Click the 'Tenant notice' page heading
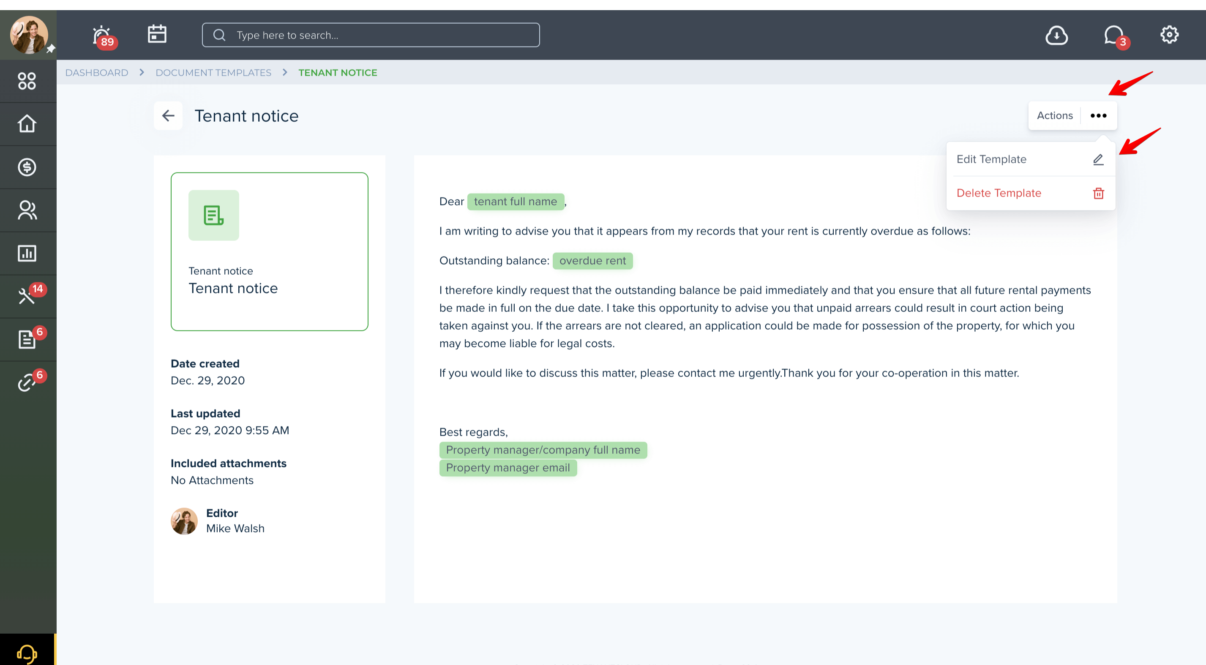Image resolution: width=1206 pixels, height=665 pixels. (246, 116)
